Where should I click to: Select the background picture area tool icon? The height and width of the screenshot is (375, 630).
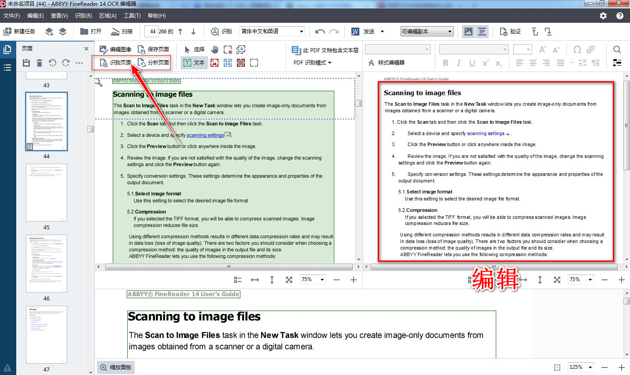point(241,63)
